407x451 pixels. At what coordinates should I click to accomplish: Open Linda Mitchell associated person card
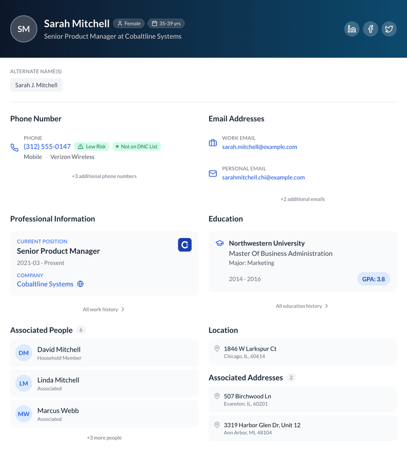[x=104, y=384]
